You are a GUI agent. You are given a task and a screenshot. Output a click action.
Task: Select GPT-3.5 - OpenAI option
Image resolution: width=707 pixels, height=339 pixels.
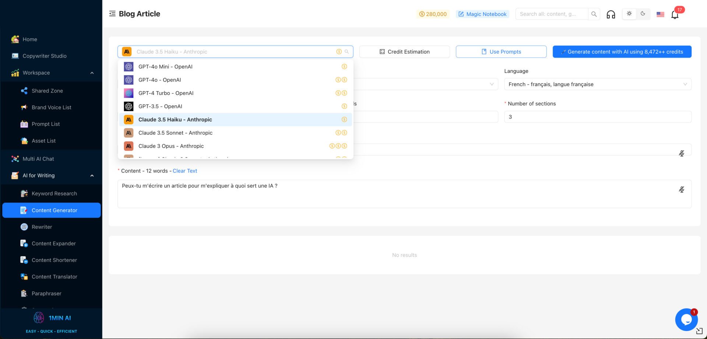click(235, 106)
